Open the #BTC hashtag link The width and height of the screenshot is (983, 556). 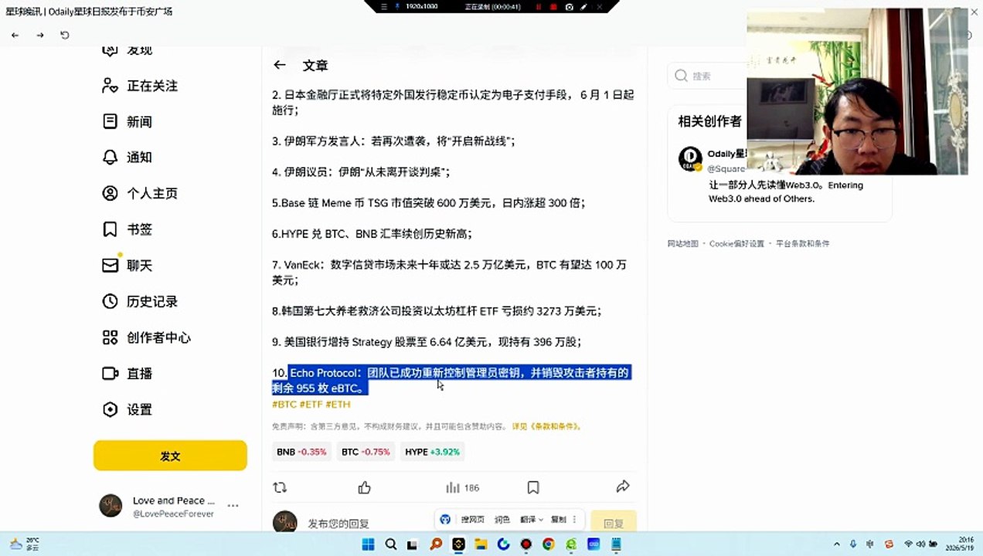click(x=284, y=404)
